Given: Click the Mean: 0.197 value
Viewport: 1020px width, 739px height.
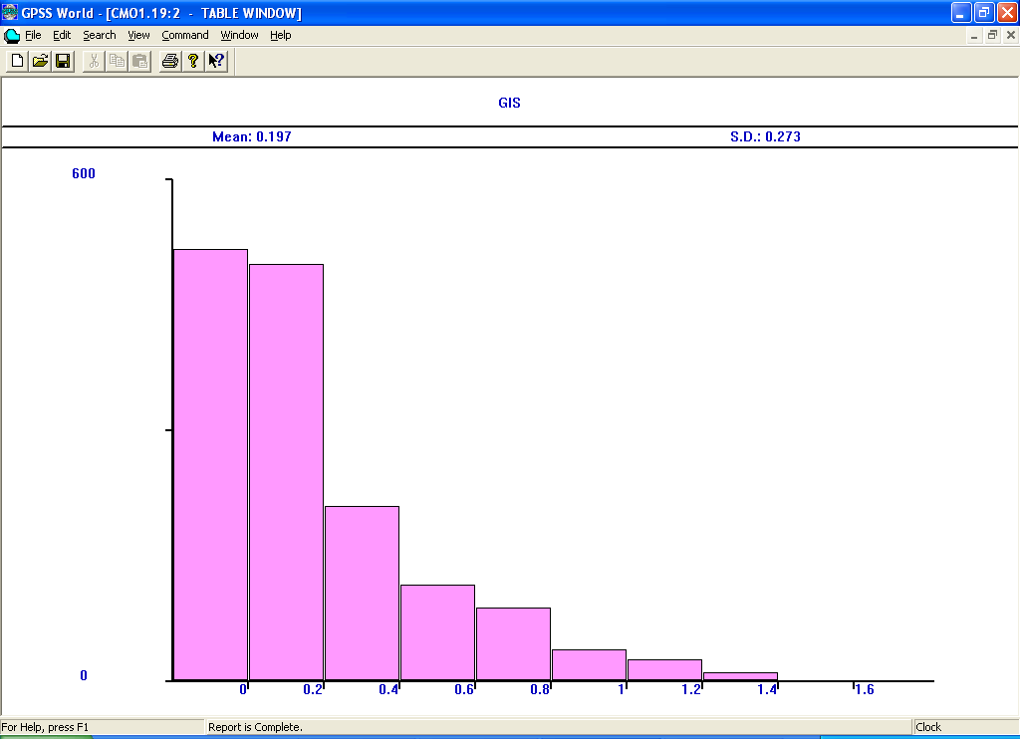Looking at the screenshot, I should [252, 136].
